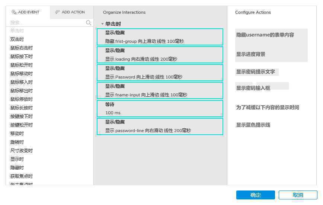
Task: Choose the 鼠标长按时 event
Action: 22,108
